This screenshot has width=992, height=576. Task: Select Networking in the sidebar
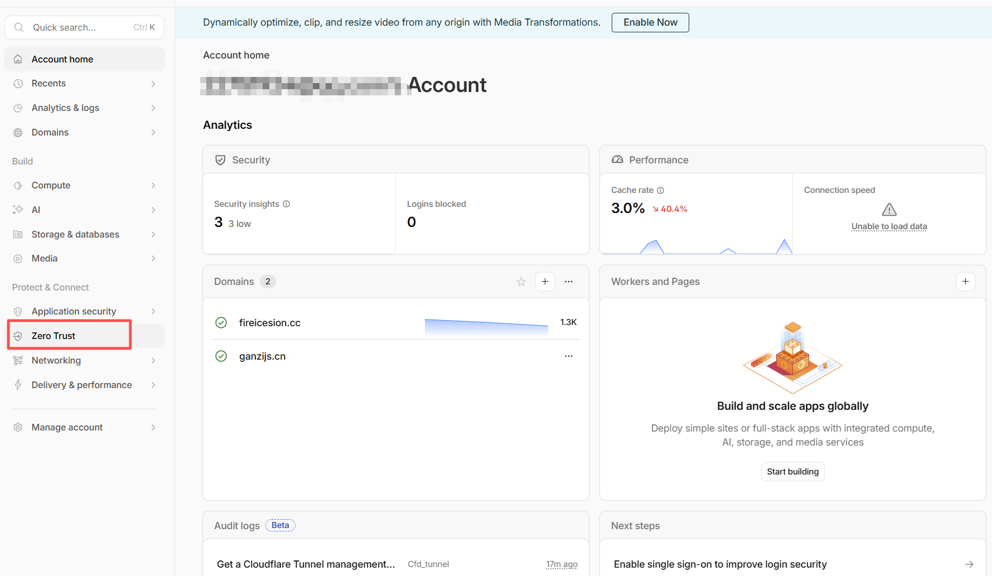click(84, 361)
